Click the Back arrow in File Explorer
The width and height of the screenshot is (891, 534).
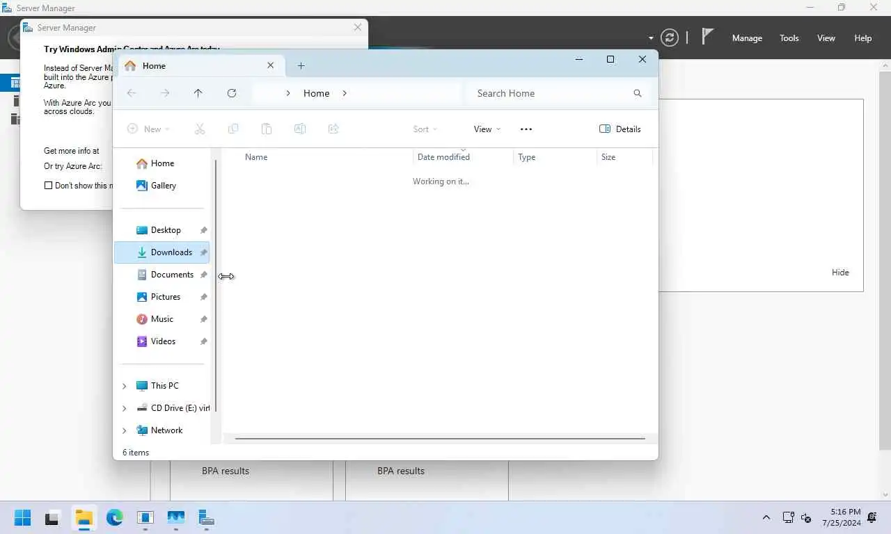132,93
